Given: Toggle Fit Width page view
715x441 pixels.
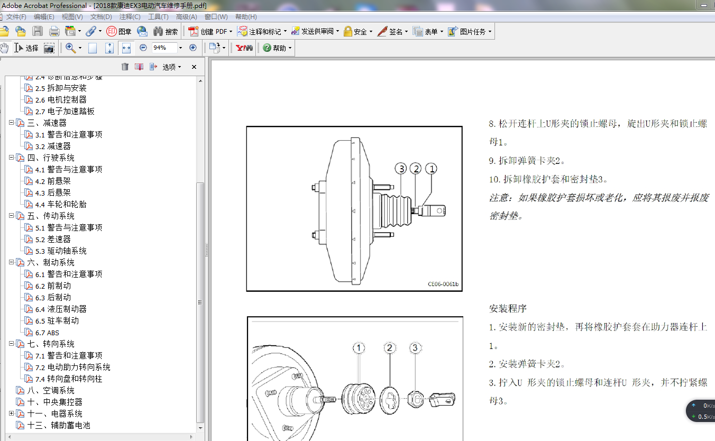Looking at the screenshot, I should (x=126, y=48).
